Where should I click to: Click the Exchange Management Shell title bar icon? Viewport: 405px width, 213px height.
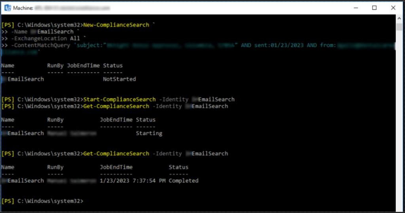pyautogui.click(x=8, y=8)
